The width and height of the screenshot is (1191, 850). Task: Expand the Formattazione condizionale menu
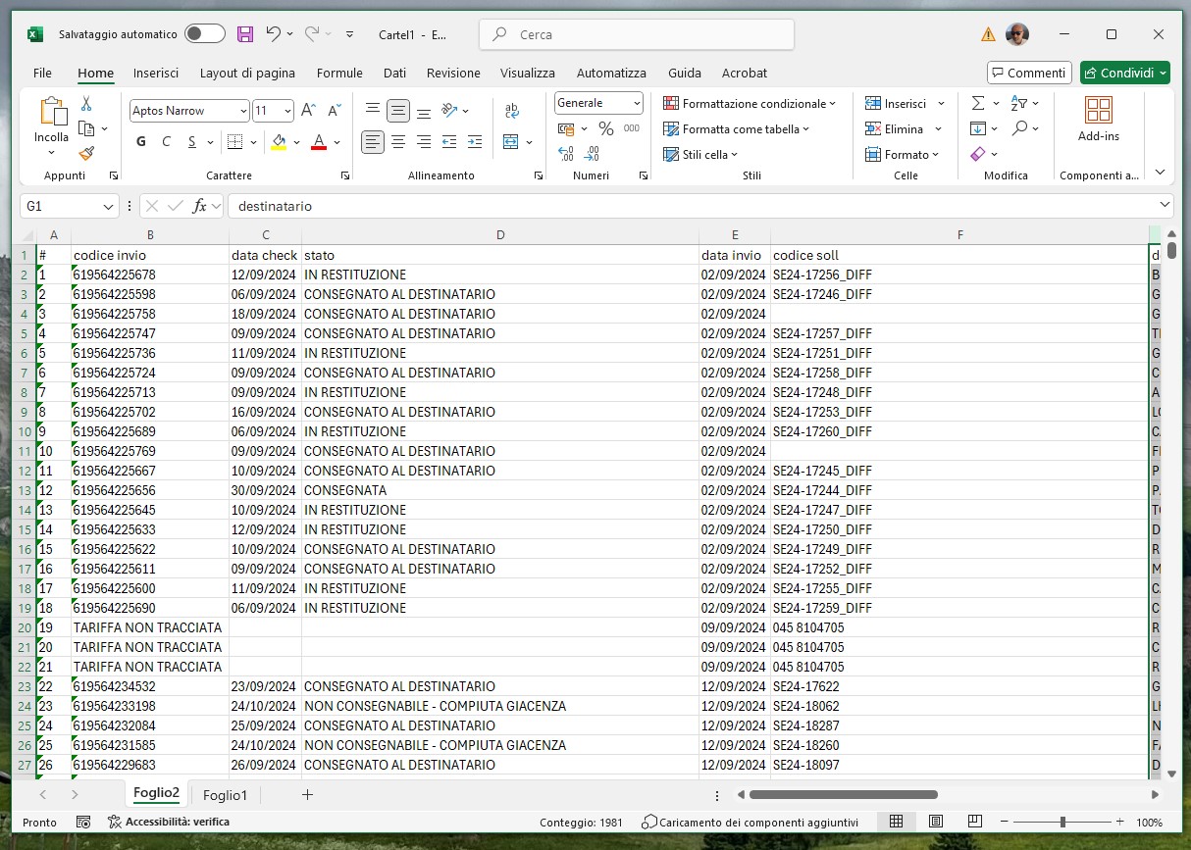(x=751, y=103)
